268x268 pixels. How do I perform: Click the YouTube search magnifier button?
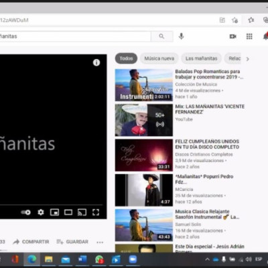pyautogui.click(x=161, y=36)
